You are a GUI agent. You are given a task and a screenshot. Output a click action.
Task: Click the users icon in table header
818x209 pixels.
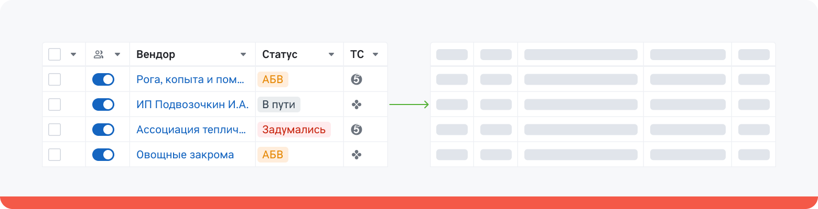point(99,54)
